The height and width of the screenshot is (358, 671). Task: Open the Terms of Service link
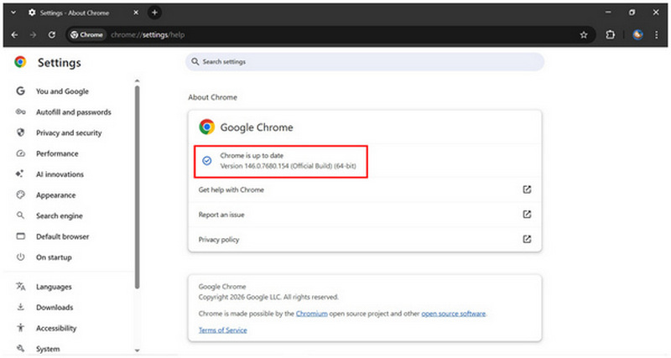[x=222, y=330]
